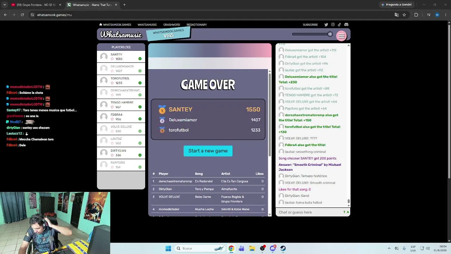
Task: Bookmark this page with the star icon
Action: click(404, 15)
